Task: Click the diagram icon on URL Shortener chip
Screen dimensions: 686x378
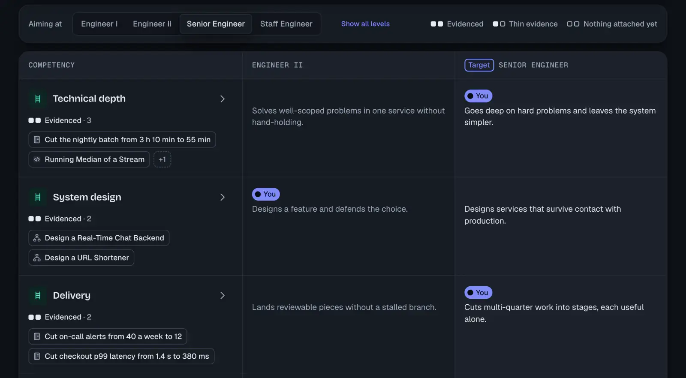Action: pos(37,258)
